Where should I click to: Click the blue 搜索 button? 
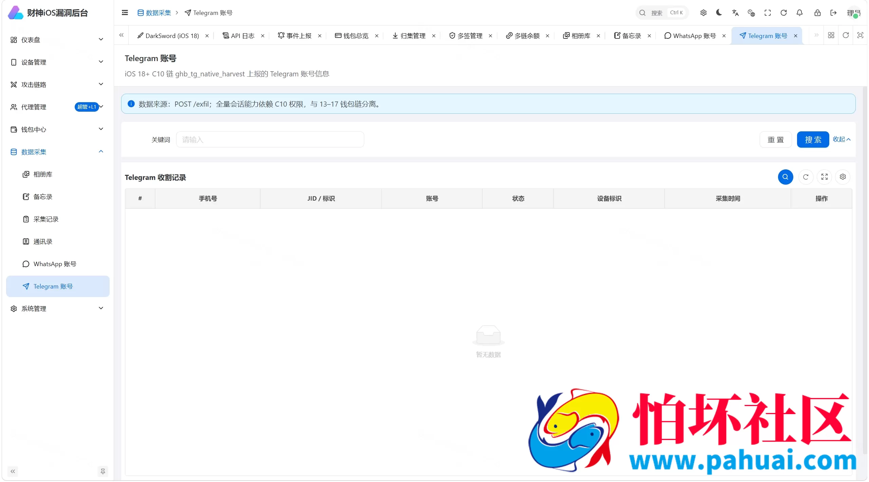coord(813,140)
